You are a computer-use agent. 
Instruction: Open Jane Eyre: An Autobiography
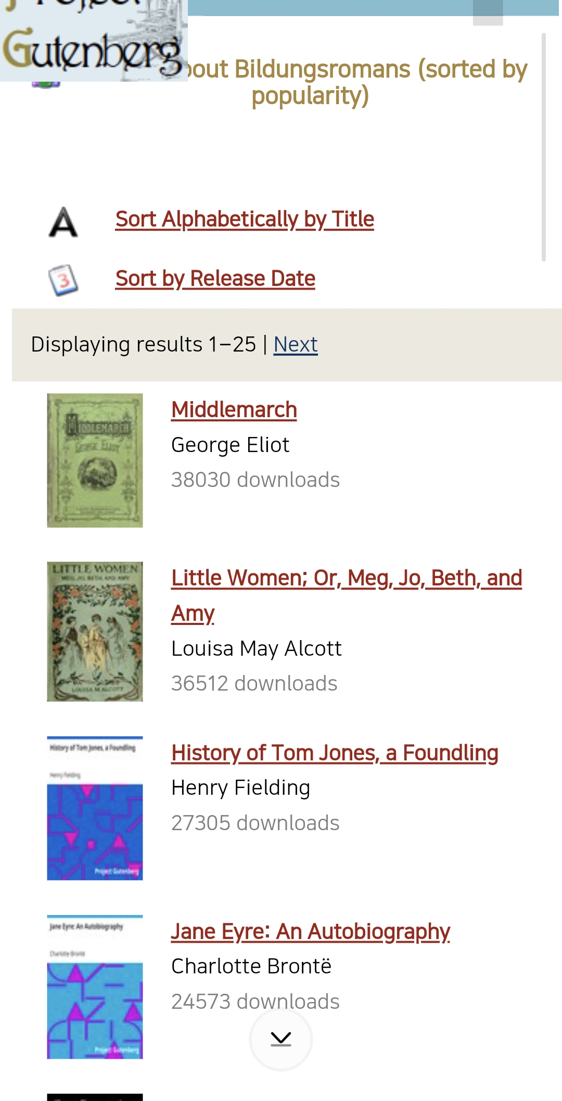click(311, 932)
